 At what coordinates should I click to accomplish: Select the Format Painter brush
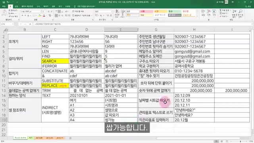[13, 16]
